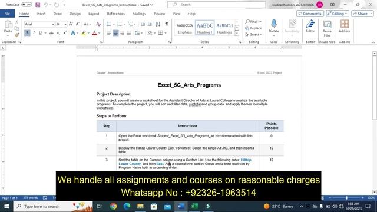Open the Editor proofing tool
This screenshot has width=377, height=212.
[x=310, y=26]
